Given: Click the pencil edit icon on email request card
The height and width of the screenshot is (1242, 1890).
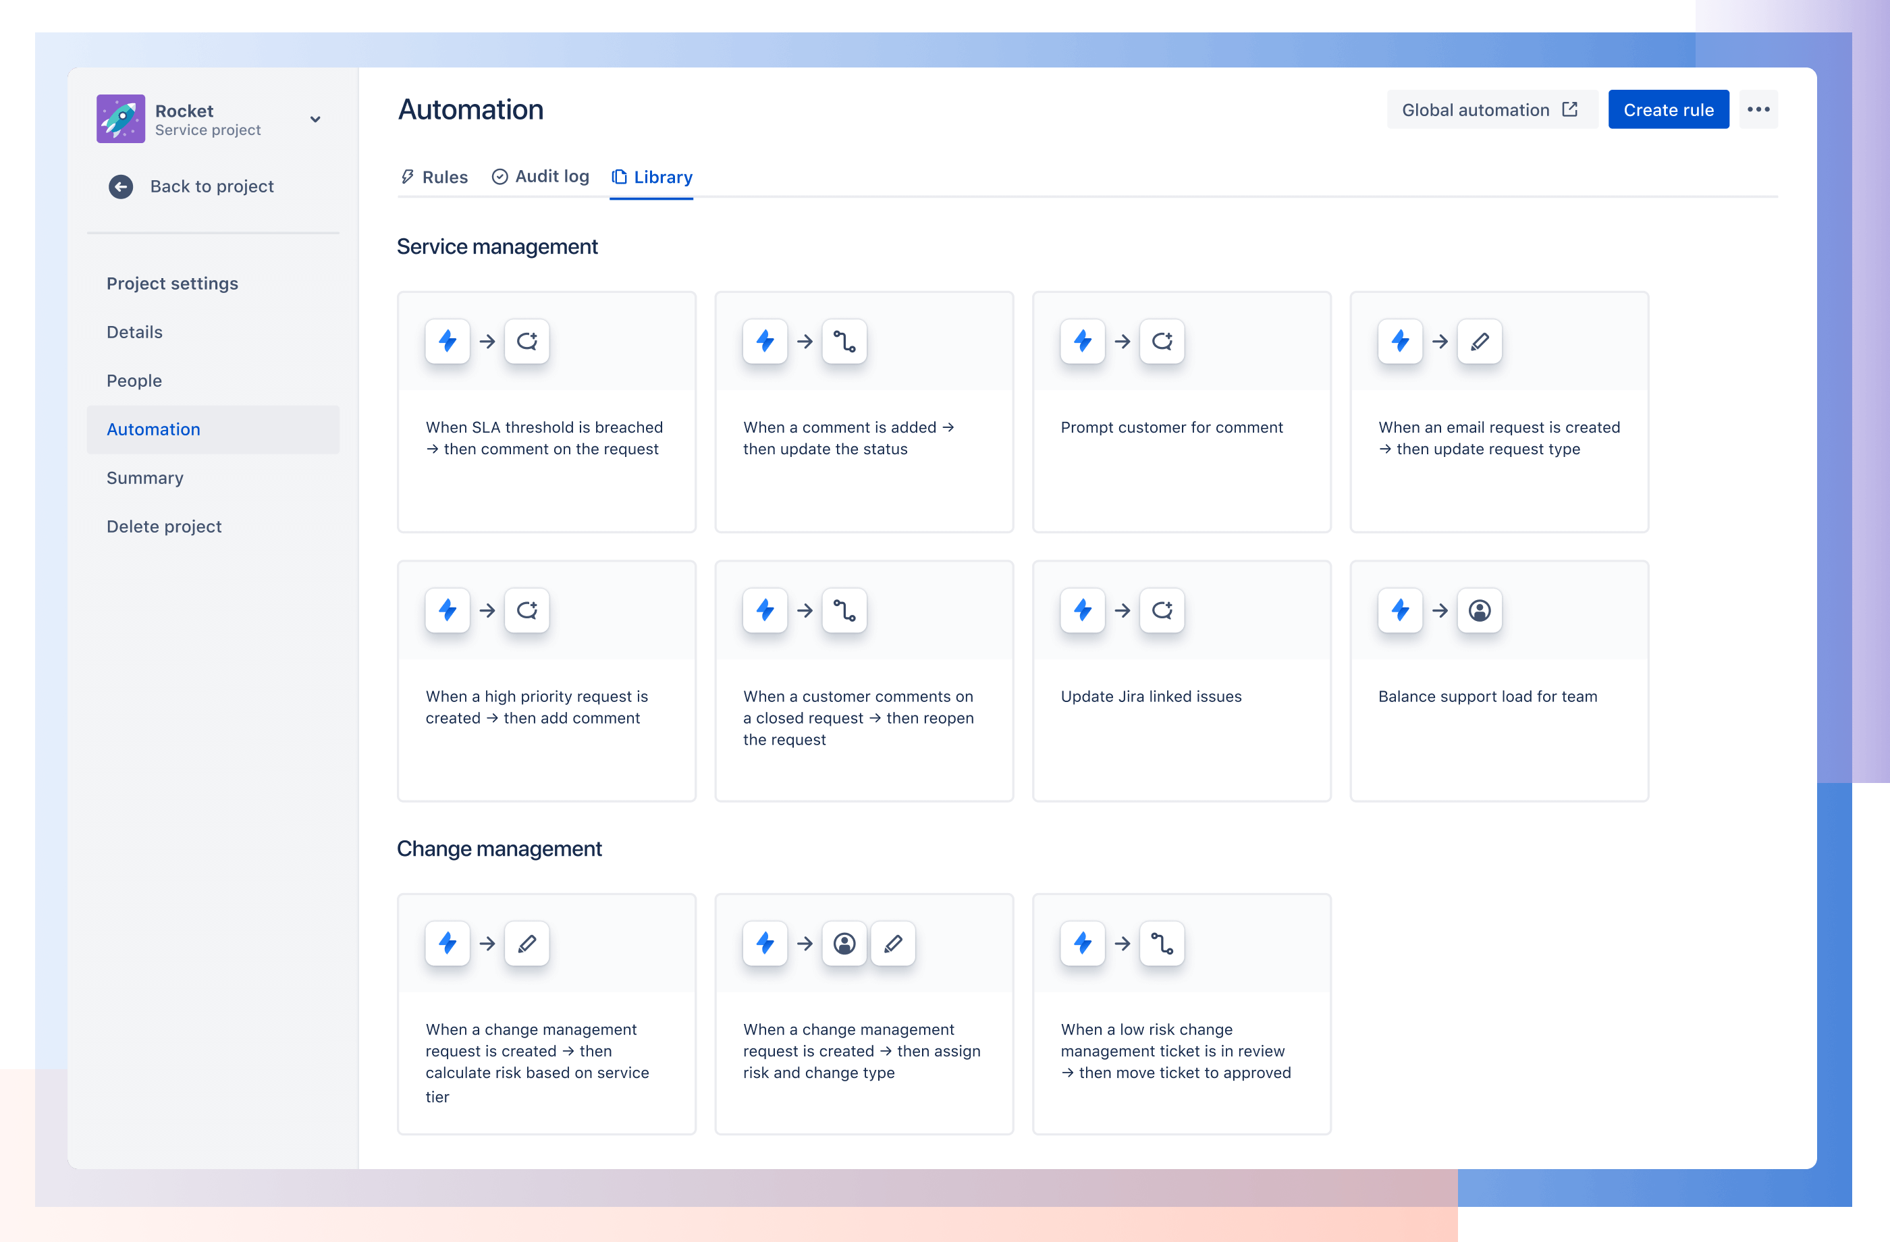Looking at the screenshot, I should (x=1478, y=341).
